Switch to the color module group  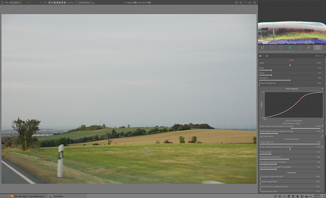[x=290, y=48]
